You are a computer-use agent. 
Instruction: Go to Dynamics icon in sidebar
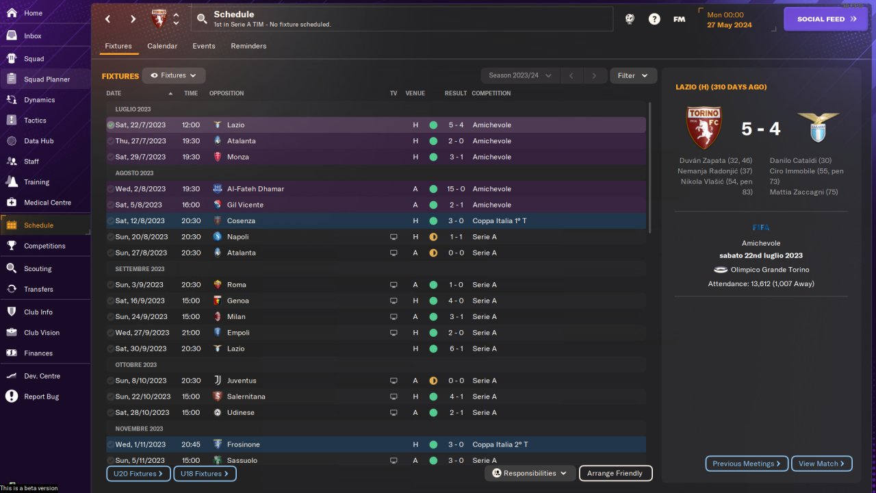(x=12, y=100)
